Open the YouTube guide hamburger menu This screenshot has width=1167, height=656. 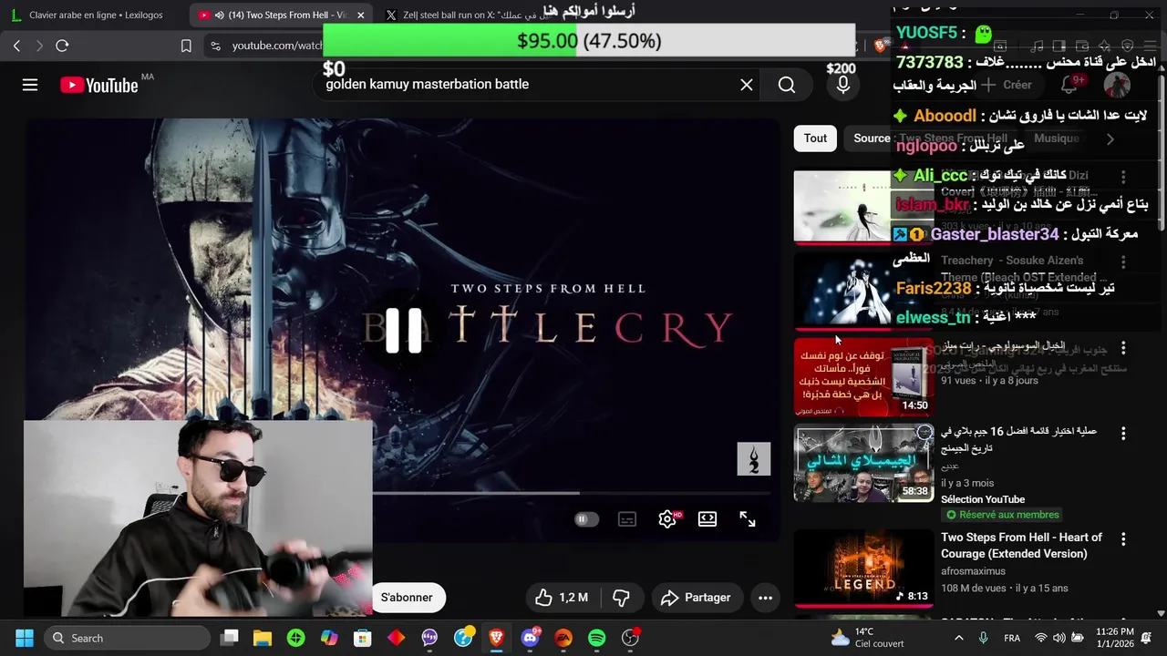(x=30, y=85)
